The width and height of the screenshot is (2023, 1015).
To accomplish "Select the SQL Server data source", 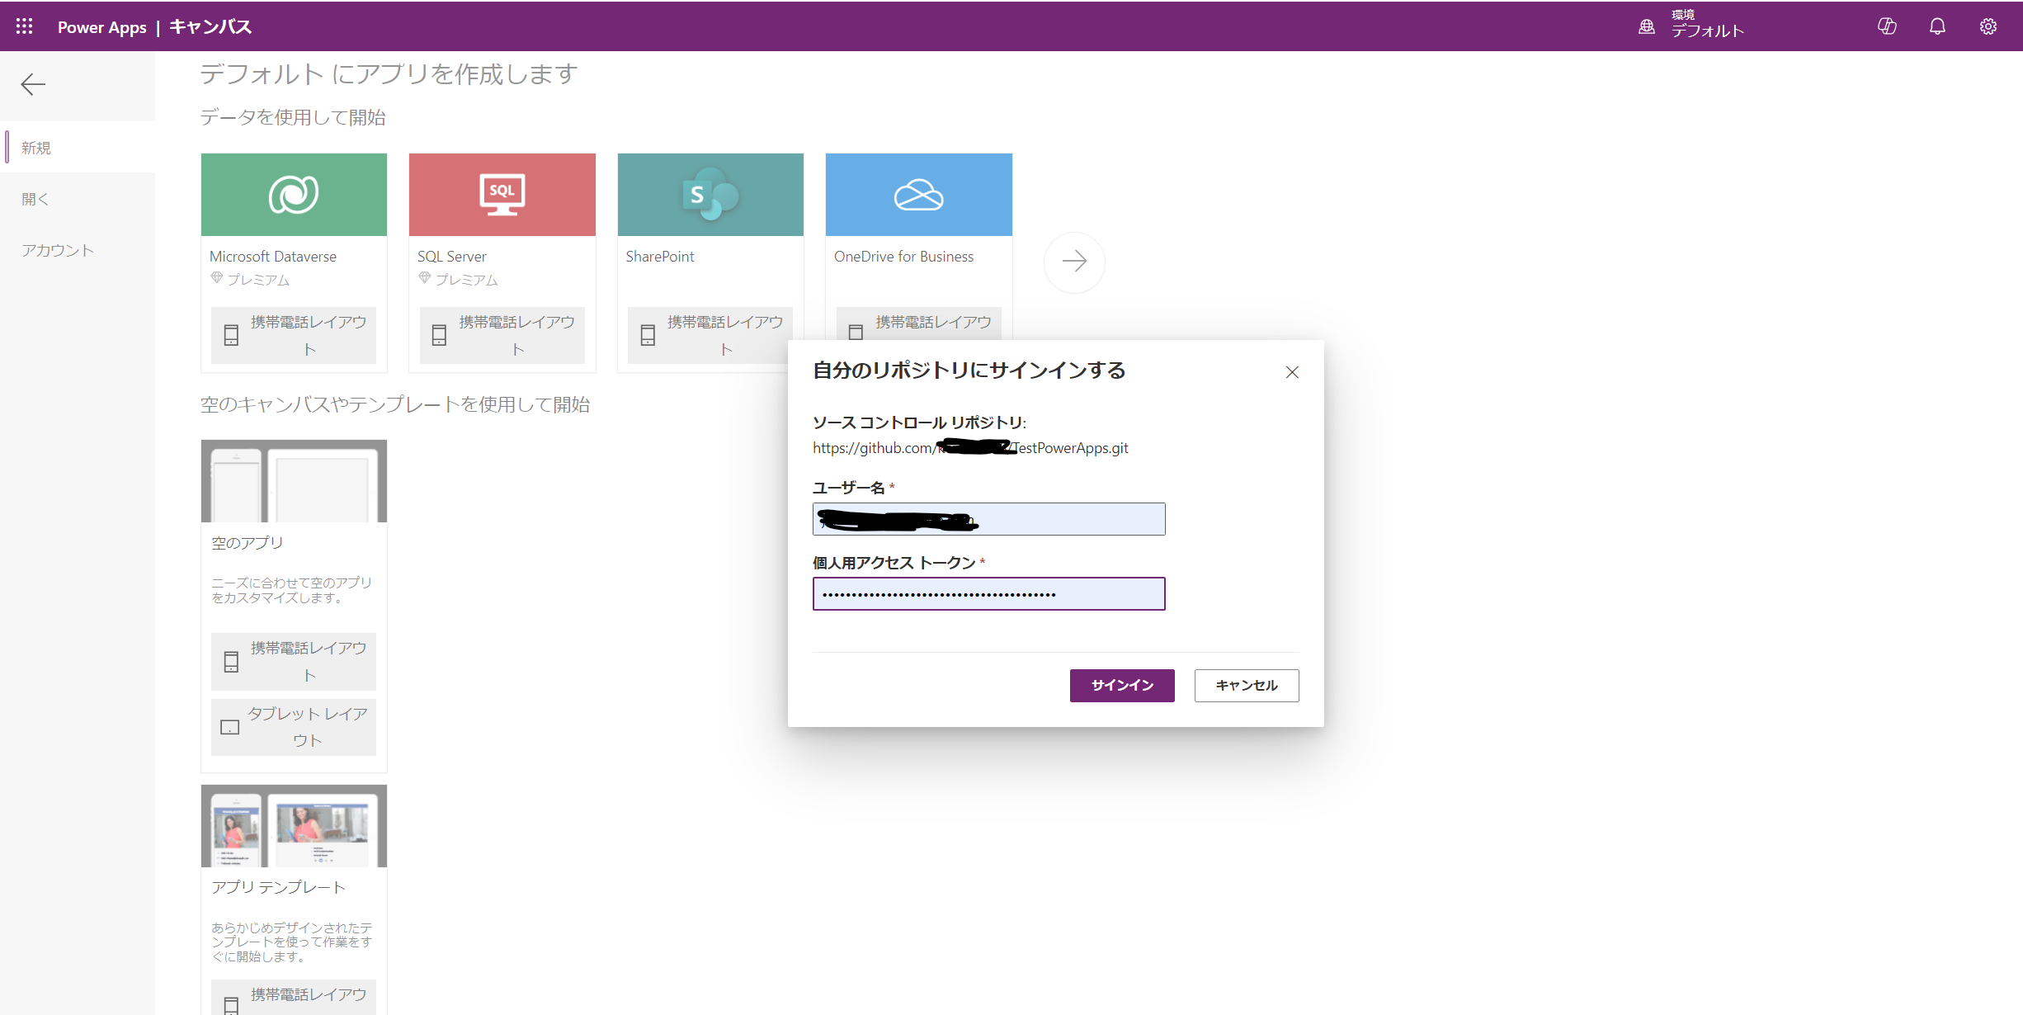I will coord(502,194).
